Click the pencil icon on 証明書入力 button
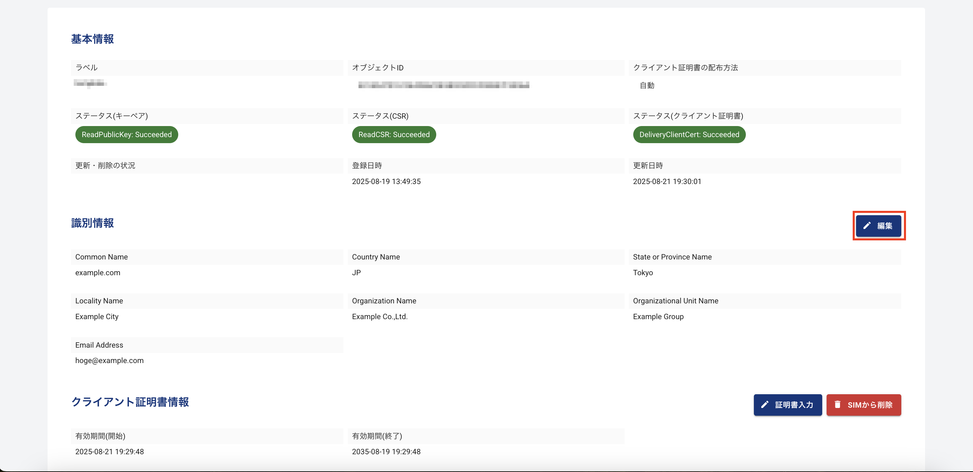Screen dimensions: 973x472 point(765,405)
